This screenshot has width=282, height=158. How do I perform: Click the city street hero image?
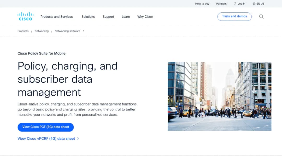[x=219, y=96]
